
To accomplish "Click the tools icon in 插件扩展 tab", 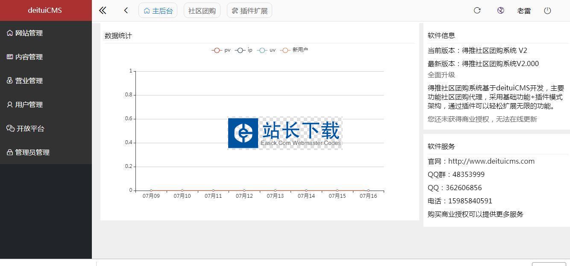I will 235,11.
